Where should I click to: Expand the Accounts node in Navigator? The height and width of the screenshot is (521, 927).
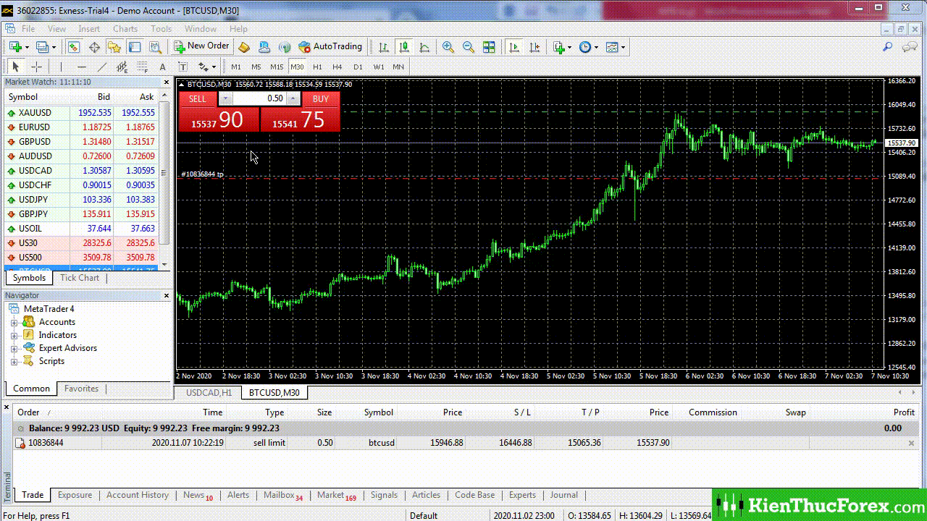coord(14,322)
